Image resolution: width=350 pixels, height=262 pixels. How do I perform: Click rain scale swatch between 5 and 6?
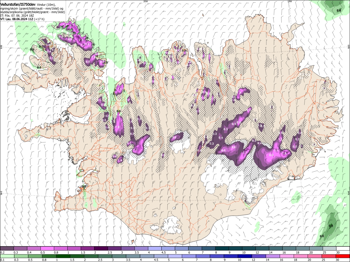tap(175, 256)
